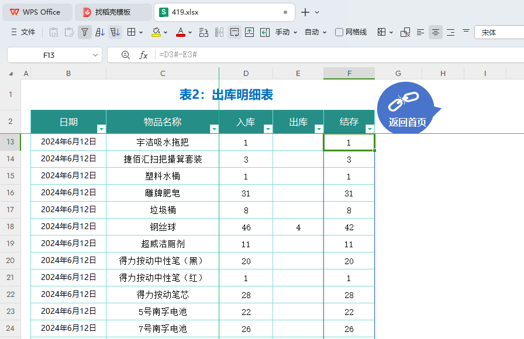The image size is (524, 339).
Task: Open the 结存 column filter arrow
Action: coord(370,129)
